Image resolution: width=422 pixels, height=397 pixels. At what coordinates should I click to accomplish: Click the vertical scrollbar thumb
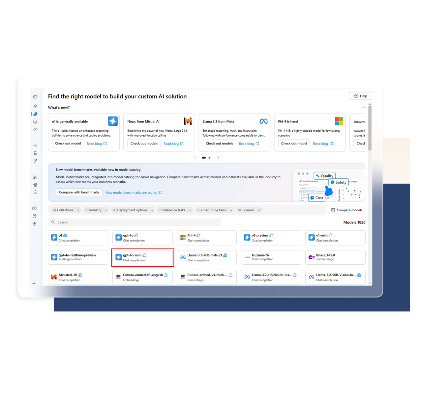pyautogui.click(x=370, y=128)
